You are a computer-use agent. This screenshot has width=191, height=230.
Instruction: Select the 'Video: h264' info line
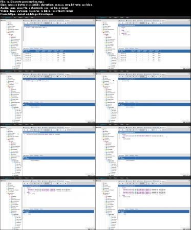tap(36, 11)
